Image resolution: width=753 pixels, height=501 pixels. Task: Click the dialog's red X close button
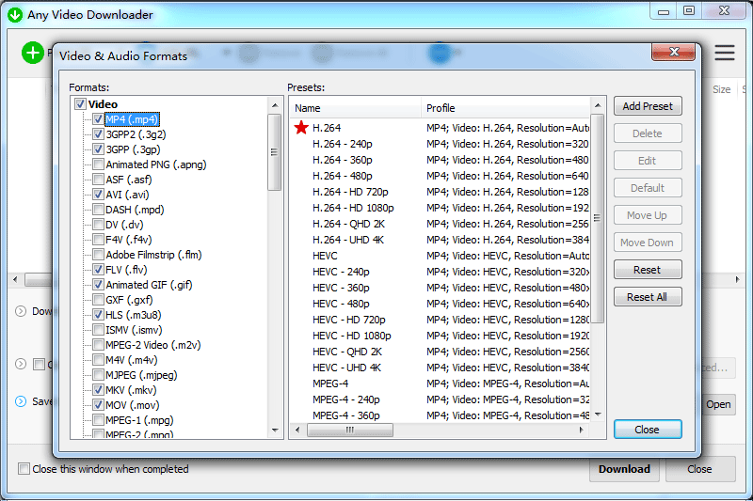673,52
